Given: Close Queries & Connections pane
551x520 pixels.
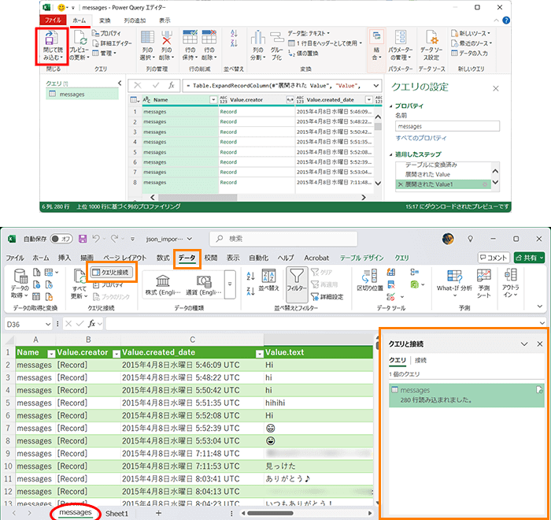Looking at the screenshot, I should click(540, 344).
